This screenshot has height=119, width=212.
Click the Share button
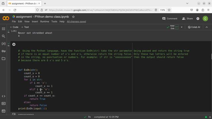pos(187,19)
